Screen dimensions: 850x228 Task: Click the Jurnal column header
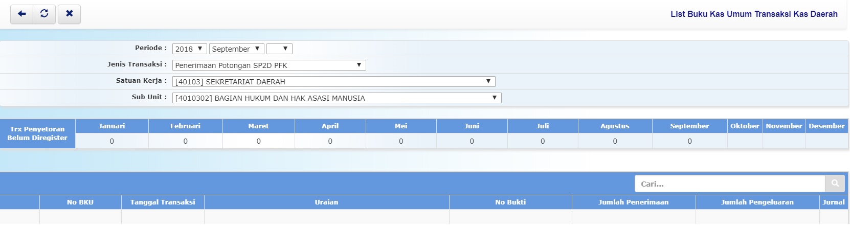click(833, 202)
